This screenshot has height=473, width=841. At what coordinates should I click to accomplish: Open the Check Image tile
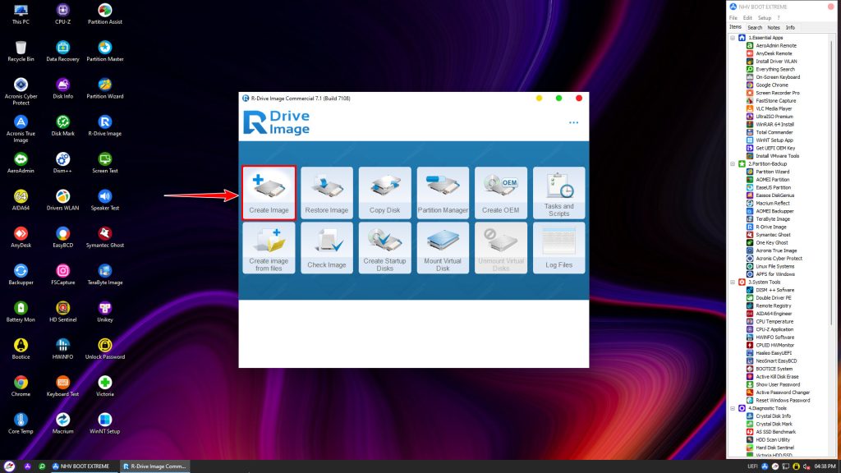tap(327, 248)
